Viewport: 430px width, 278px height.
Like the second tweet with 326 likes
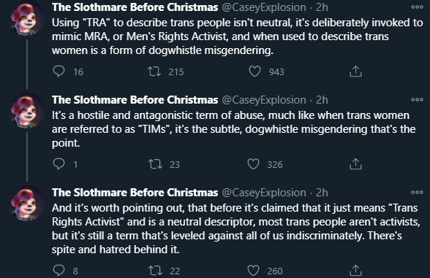[x=253, y=164]
